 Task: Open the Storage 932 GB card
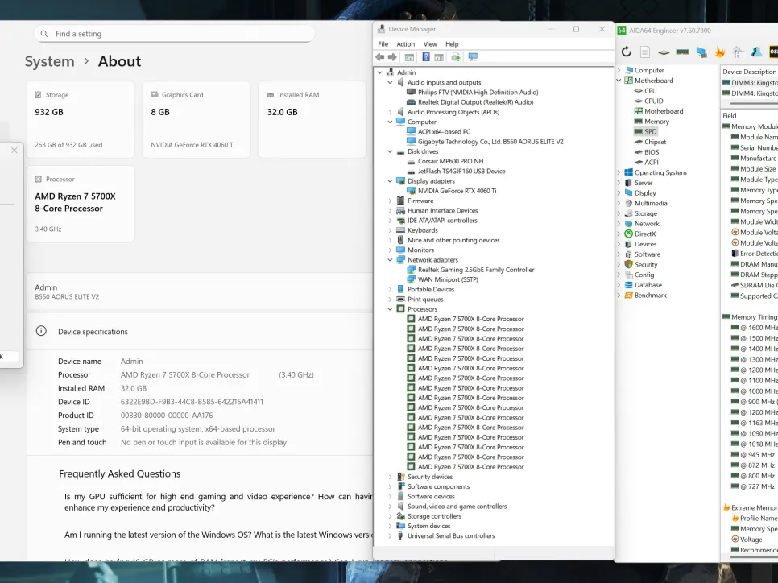coord(81,119)
